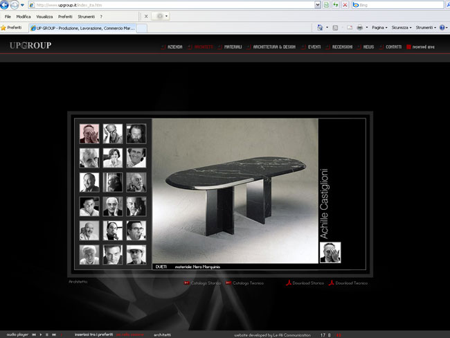The image size is (450, 338).
Task: Click the Read mail icon
Action: (x=349, y=28)
